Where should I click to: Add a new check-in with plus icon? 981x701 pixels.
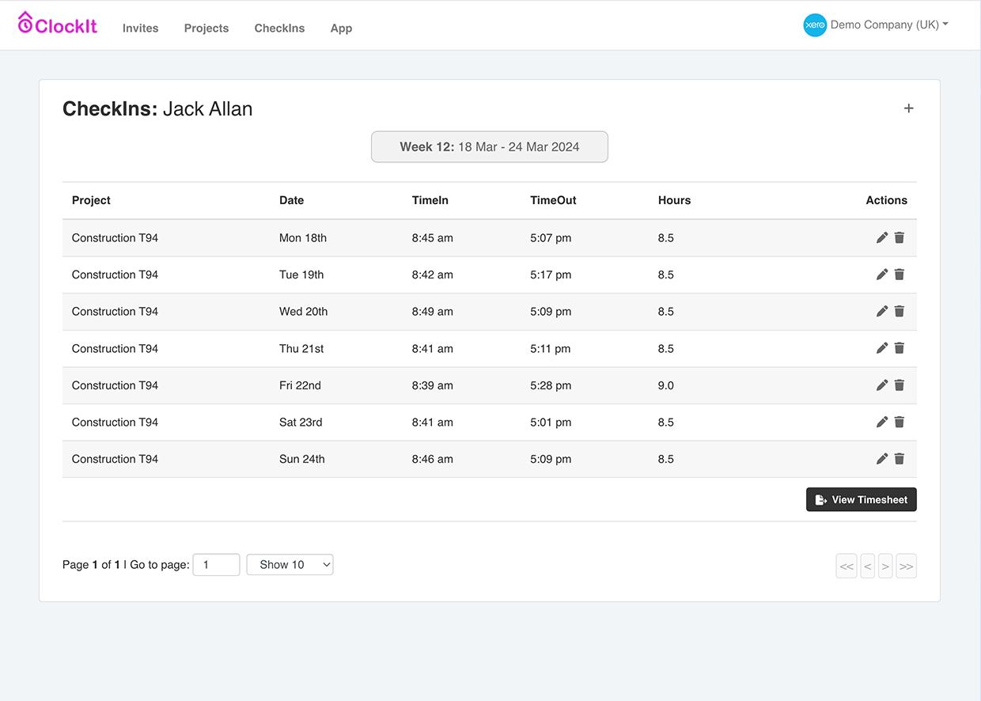point(909,108)
